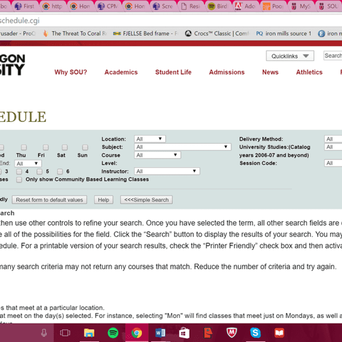Enable Only show Community Based Learning Classes

(x=19, y=180)
